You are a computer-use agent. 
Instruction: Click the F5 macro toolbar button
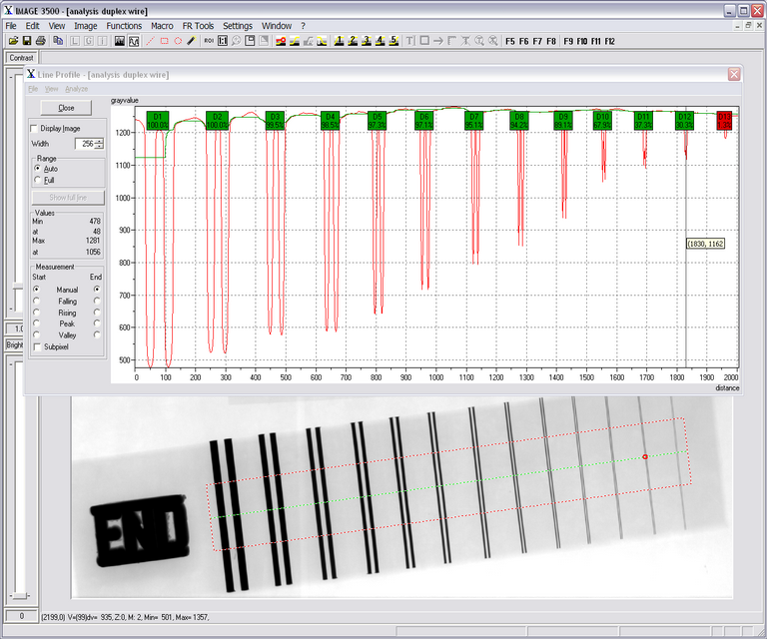point(510,42)
